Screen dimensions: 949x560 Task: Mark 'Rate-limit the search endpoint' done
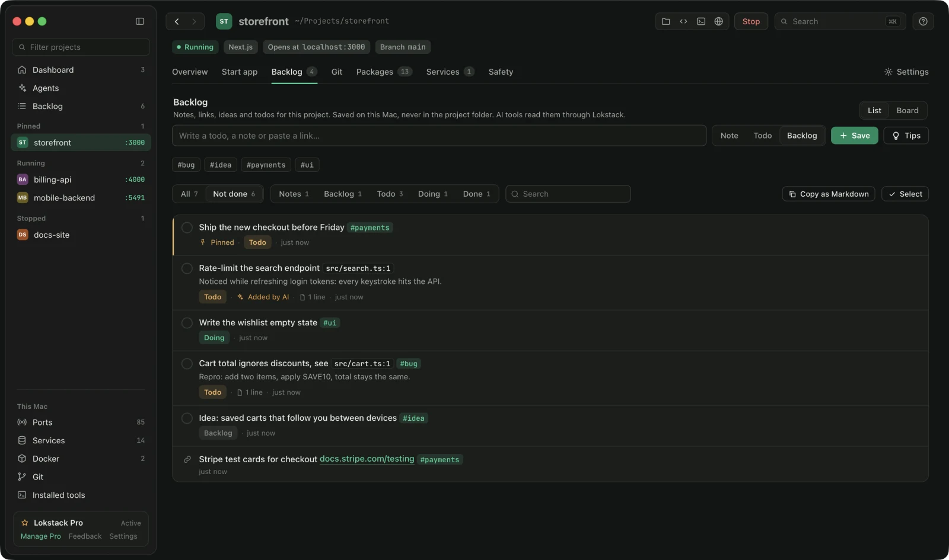[x=187, y=268]
